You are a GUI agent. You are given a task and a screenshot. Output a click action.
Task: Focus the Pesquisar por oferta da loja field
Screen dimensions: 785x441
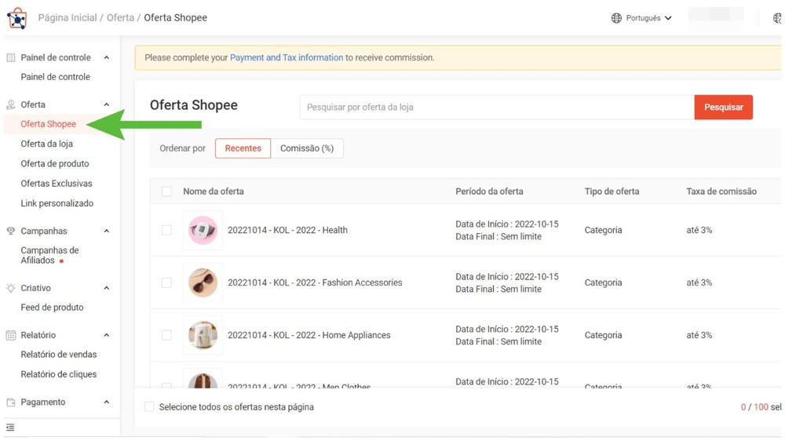point(497,108)
